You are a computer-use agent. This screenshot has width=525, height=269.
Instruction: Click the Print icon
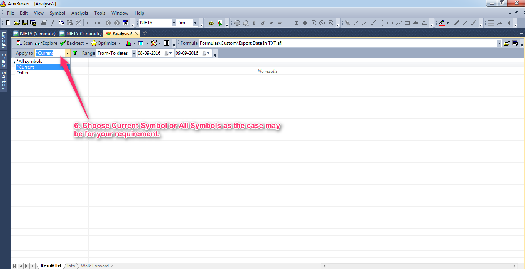pos(44,23)
